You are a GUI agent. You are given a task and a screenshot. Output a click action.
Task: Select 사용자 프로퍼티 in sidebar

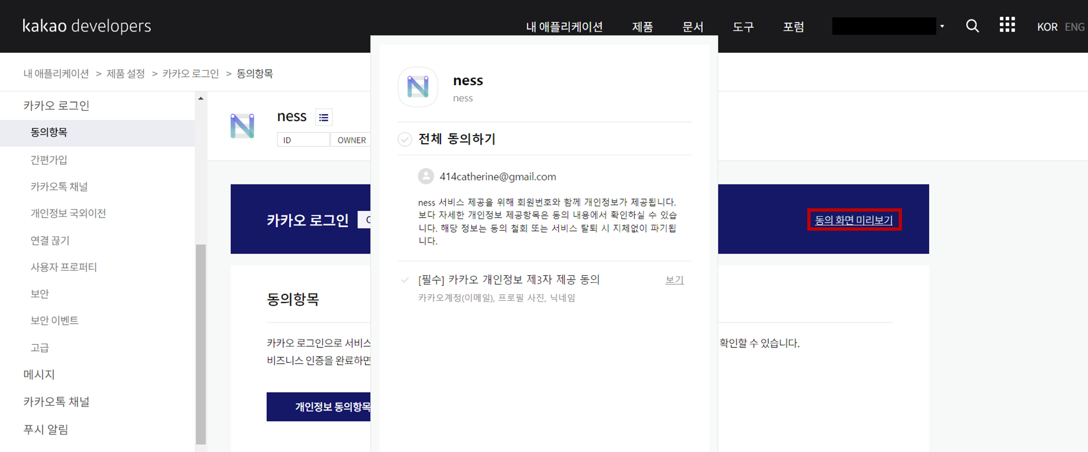[x=64, y=267]
